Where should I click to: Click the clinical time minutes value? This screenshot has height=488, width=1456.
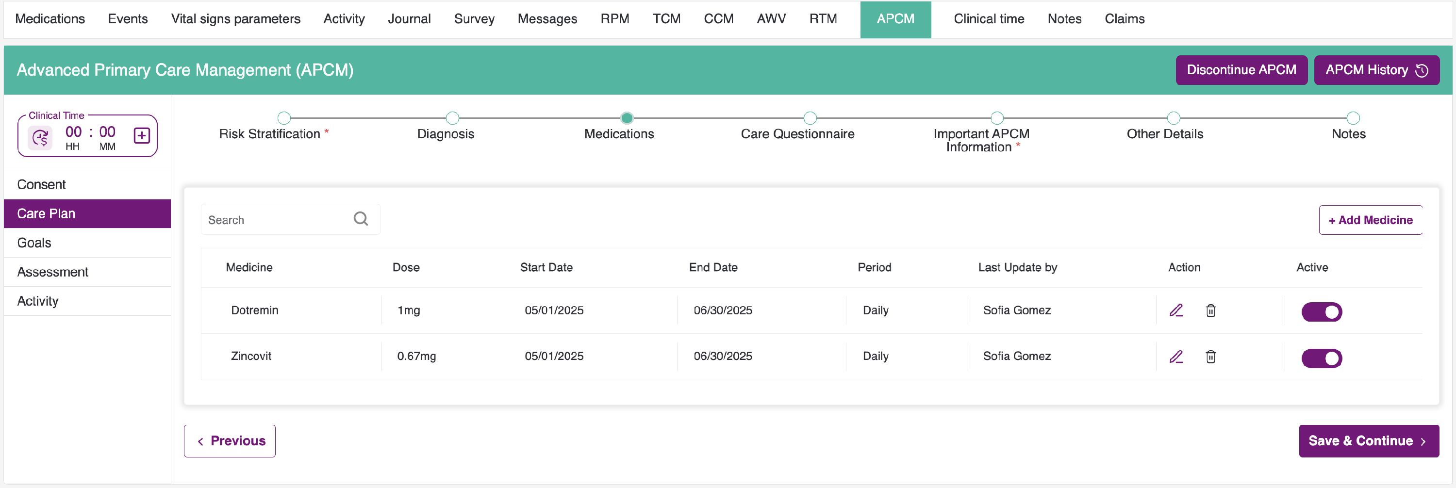pos(107,131)
